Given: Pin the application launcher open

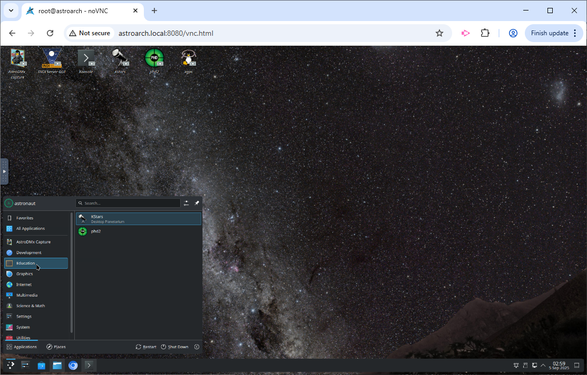Looking at the screenshot, I should click(x=197, y=203).
